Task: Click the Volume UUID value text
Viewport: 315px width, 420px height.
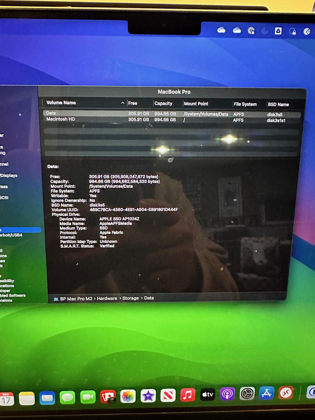Action: pyautogui.click(x=134, y=210)
